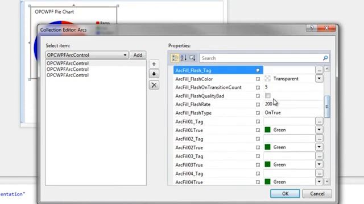
Task: Edit ArcFill_FlashRate value 200
Action: click(x=293, y=104)
